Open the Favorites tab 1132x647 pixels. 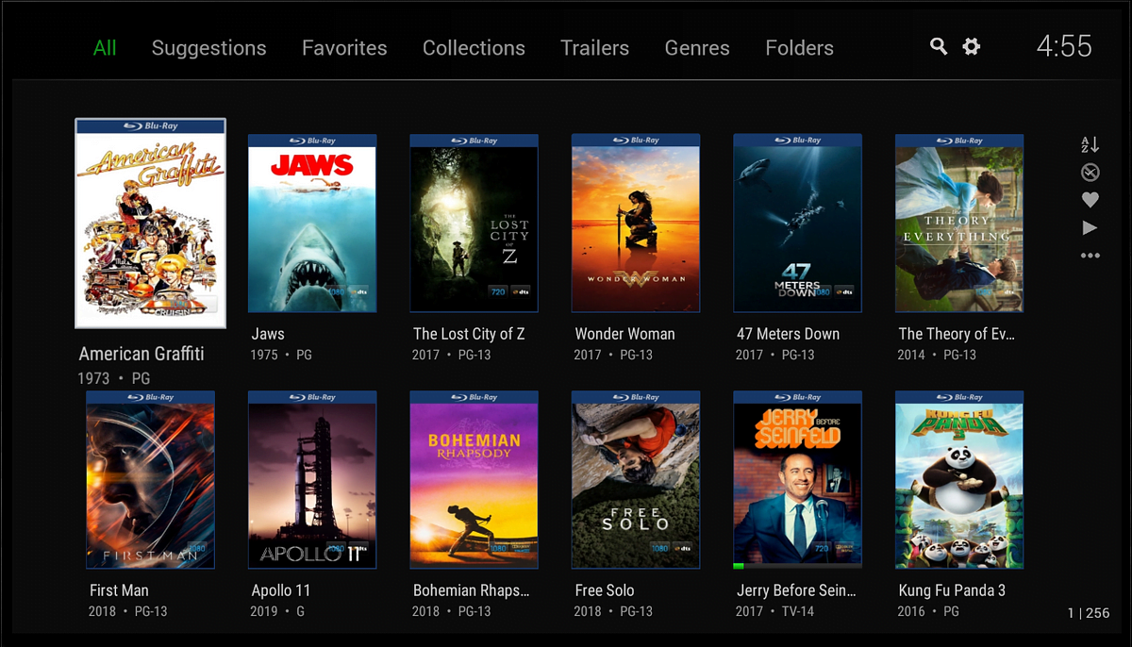[x=344, y=48]
